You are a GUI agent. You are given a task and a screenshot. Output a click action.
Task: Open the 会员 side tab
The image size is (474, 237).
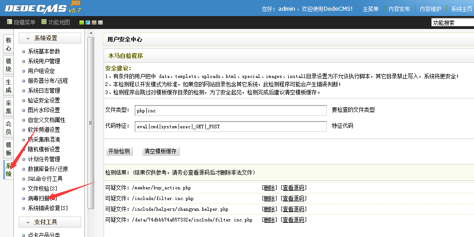tap(8, 128)
